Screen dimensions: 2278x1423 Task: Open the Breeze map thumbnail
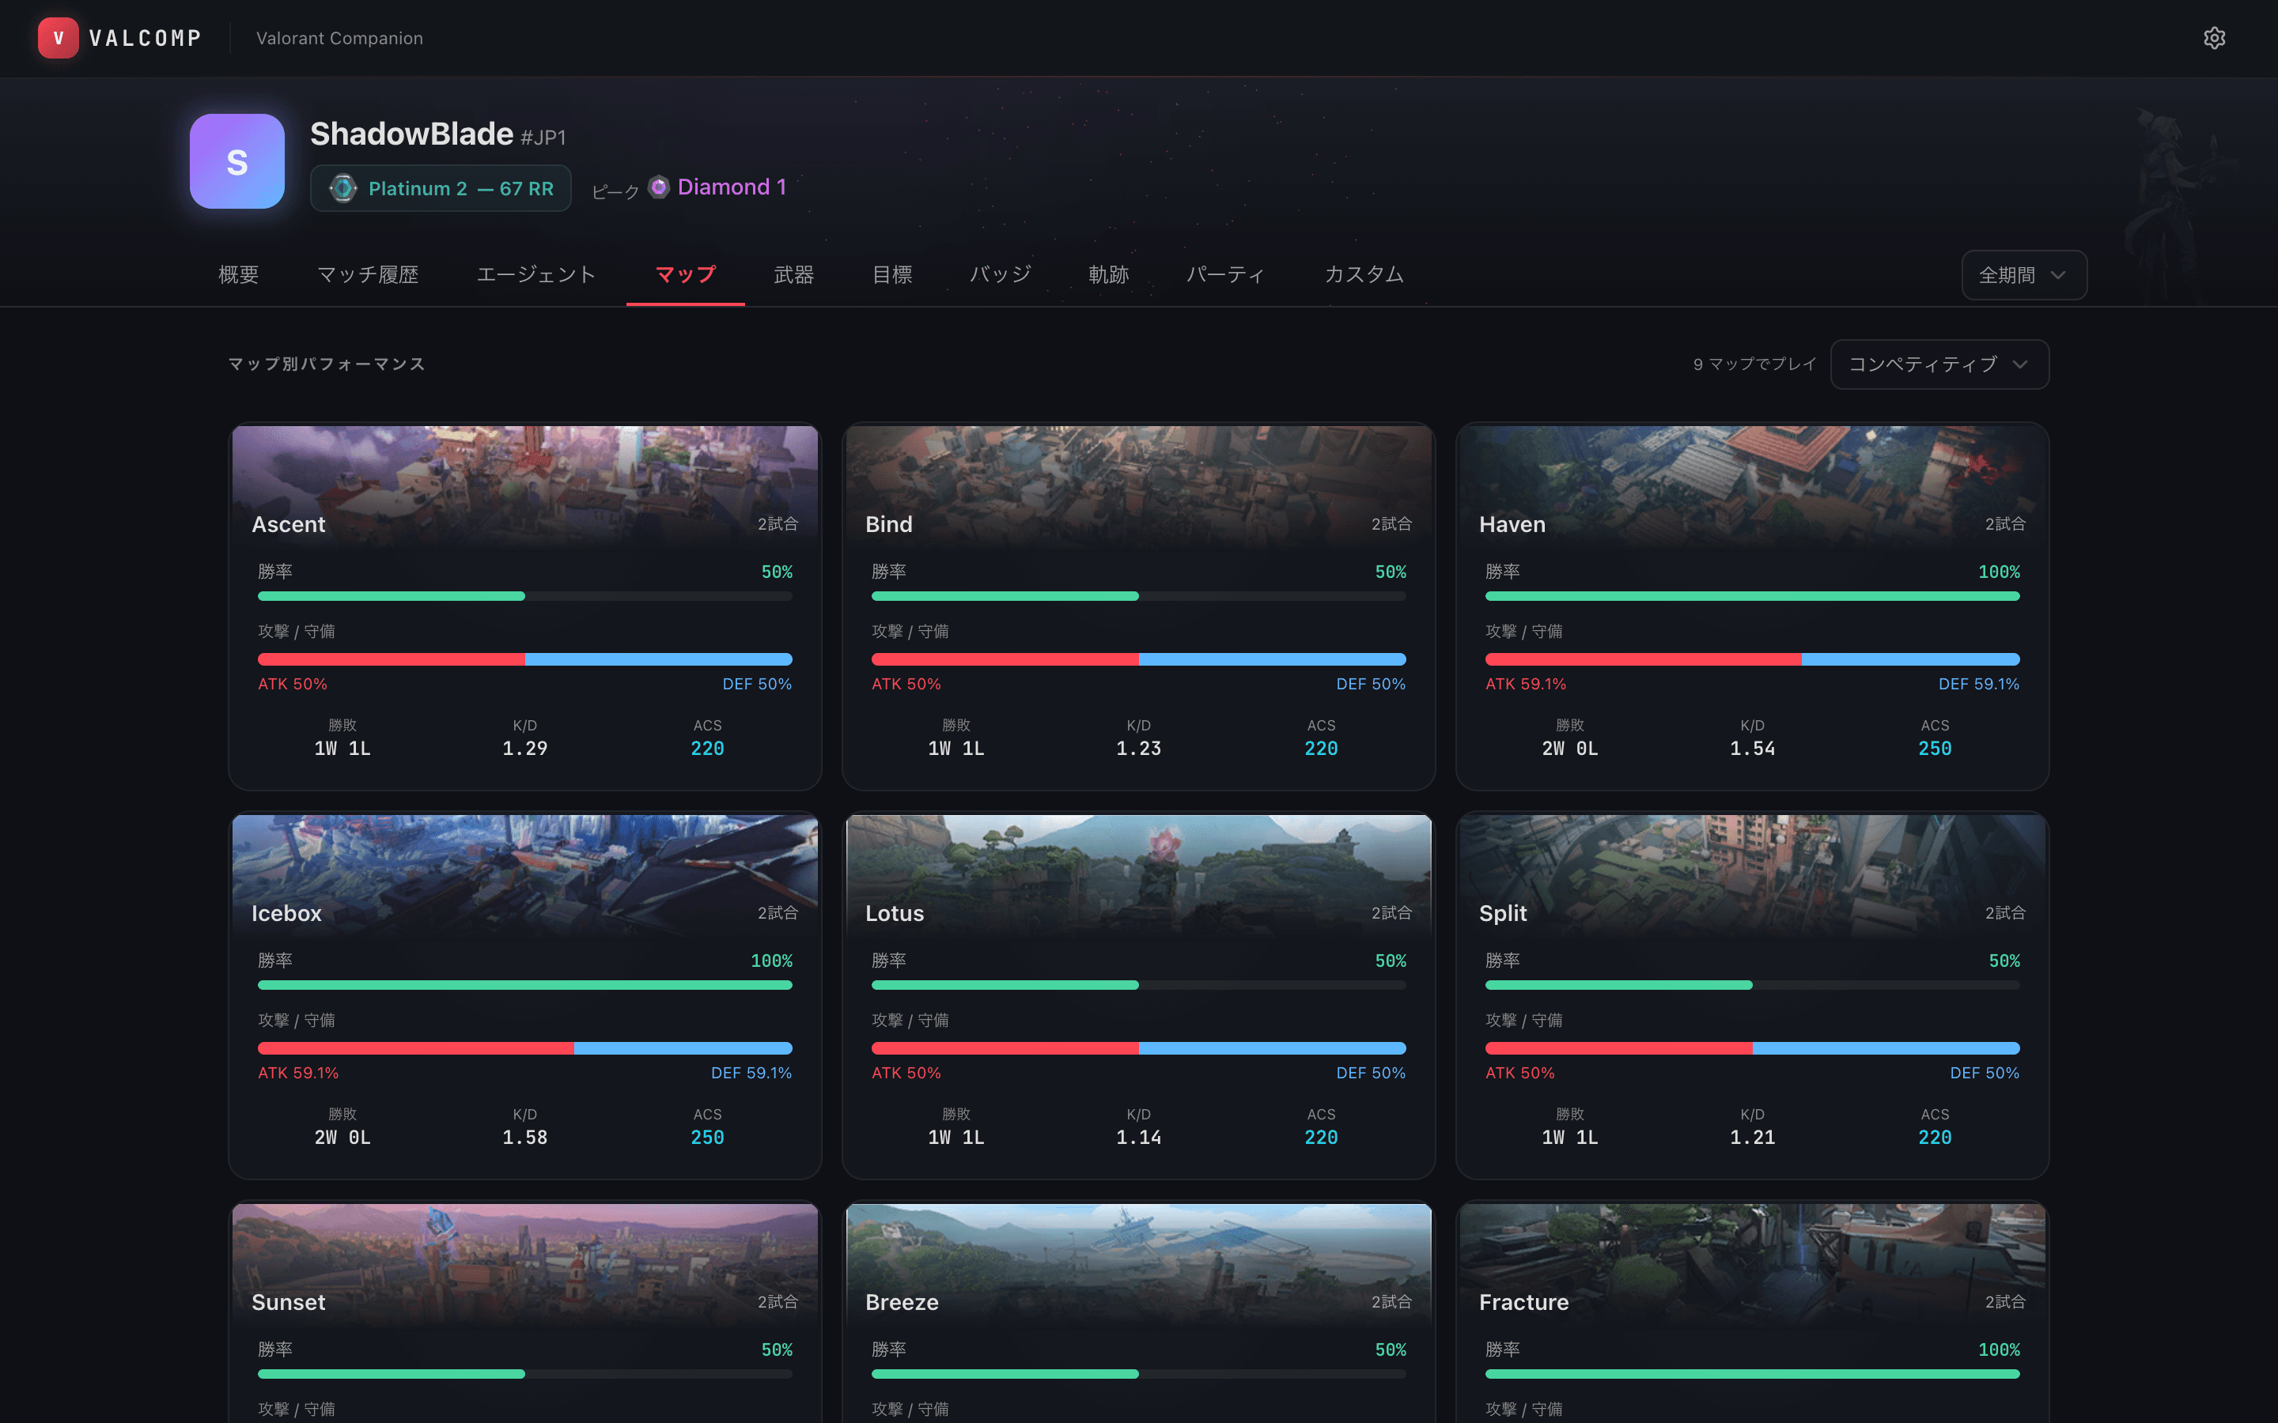(1139, 1265)
